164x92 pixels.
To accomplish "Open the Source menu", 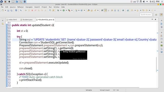I will coord(13,7).
